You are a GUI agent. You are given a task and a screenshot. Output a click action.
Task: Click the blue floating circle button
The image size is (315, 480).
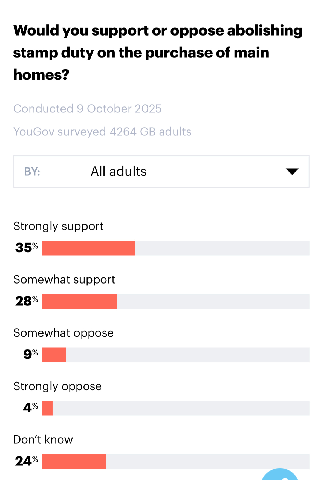(x=280, y=475)
